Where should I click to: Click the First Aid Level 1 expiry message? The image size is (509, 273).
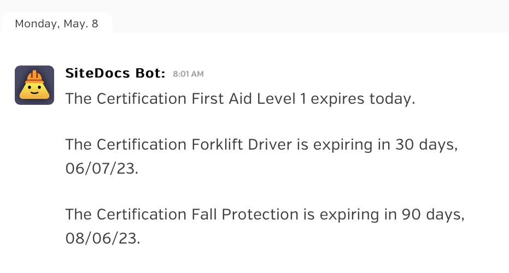[240, 99]
